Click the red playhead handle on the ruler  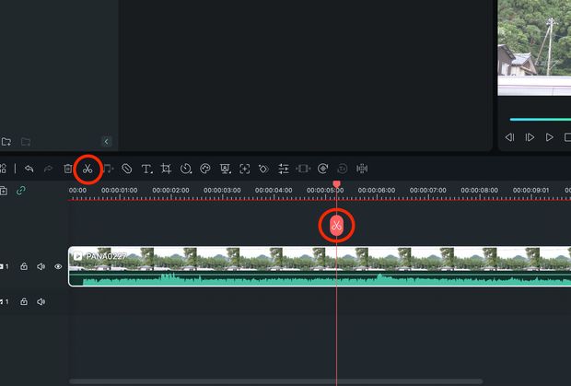(336, 184)
